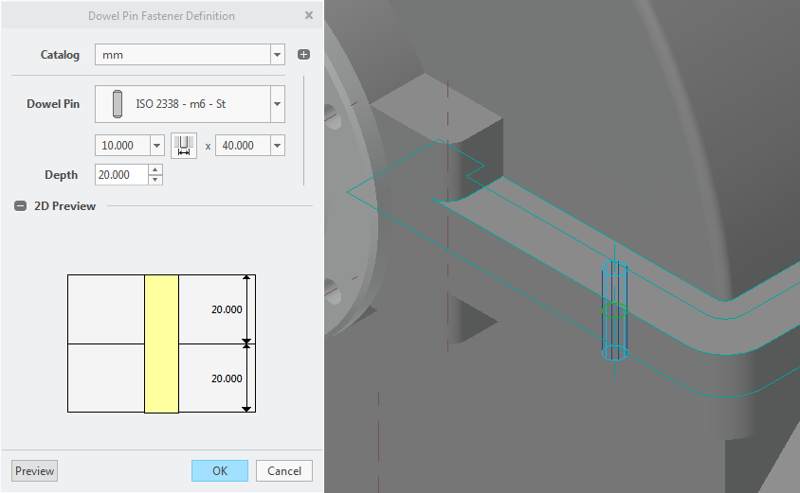Click the dowel pin icon in the type selector

118,104
